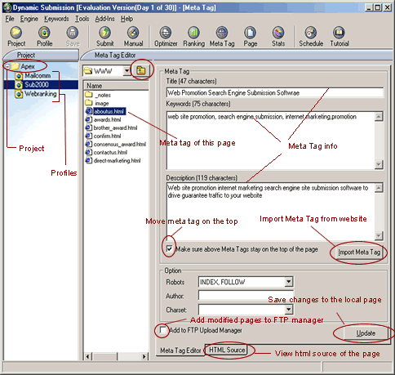Click the Submit toolbar icon
The width and height of the screenshot is (395, 375).
coord(104,37)
